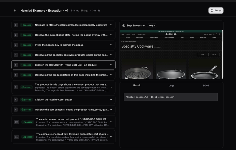236x150 pixels.
Task: Click 'Top Picks' nav item in screenshot
Action: (x=128, y=37)
